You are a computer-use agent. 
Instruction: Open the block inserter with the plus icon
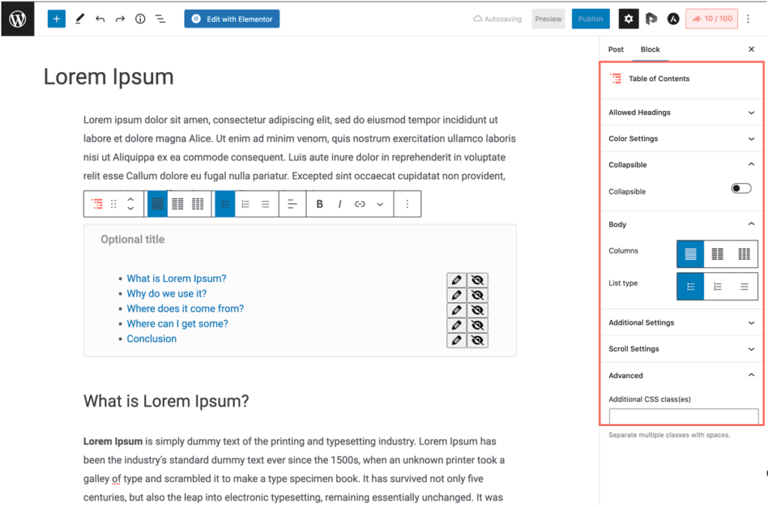56,18
